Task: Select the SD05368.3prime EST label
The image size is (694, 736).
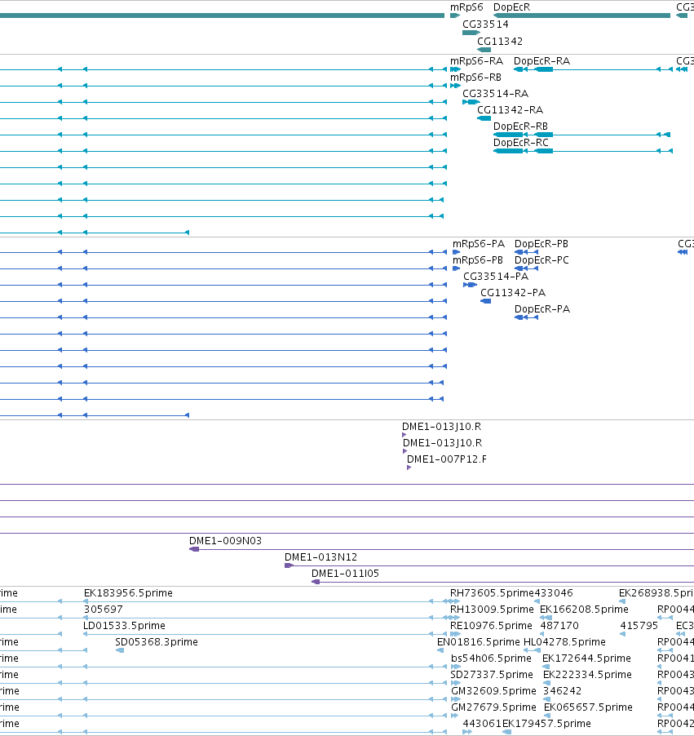Action: point(157,641)
